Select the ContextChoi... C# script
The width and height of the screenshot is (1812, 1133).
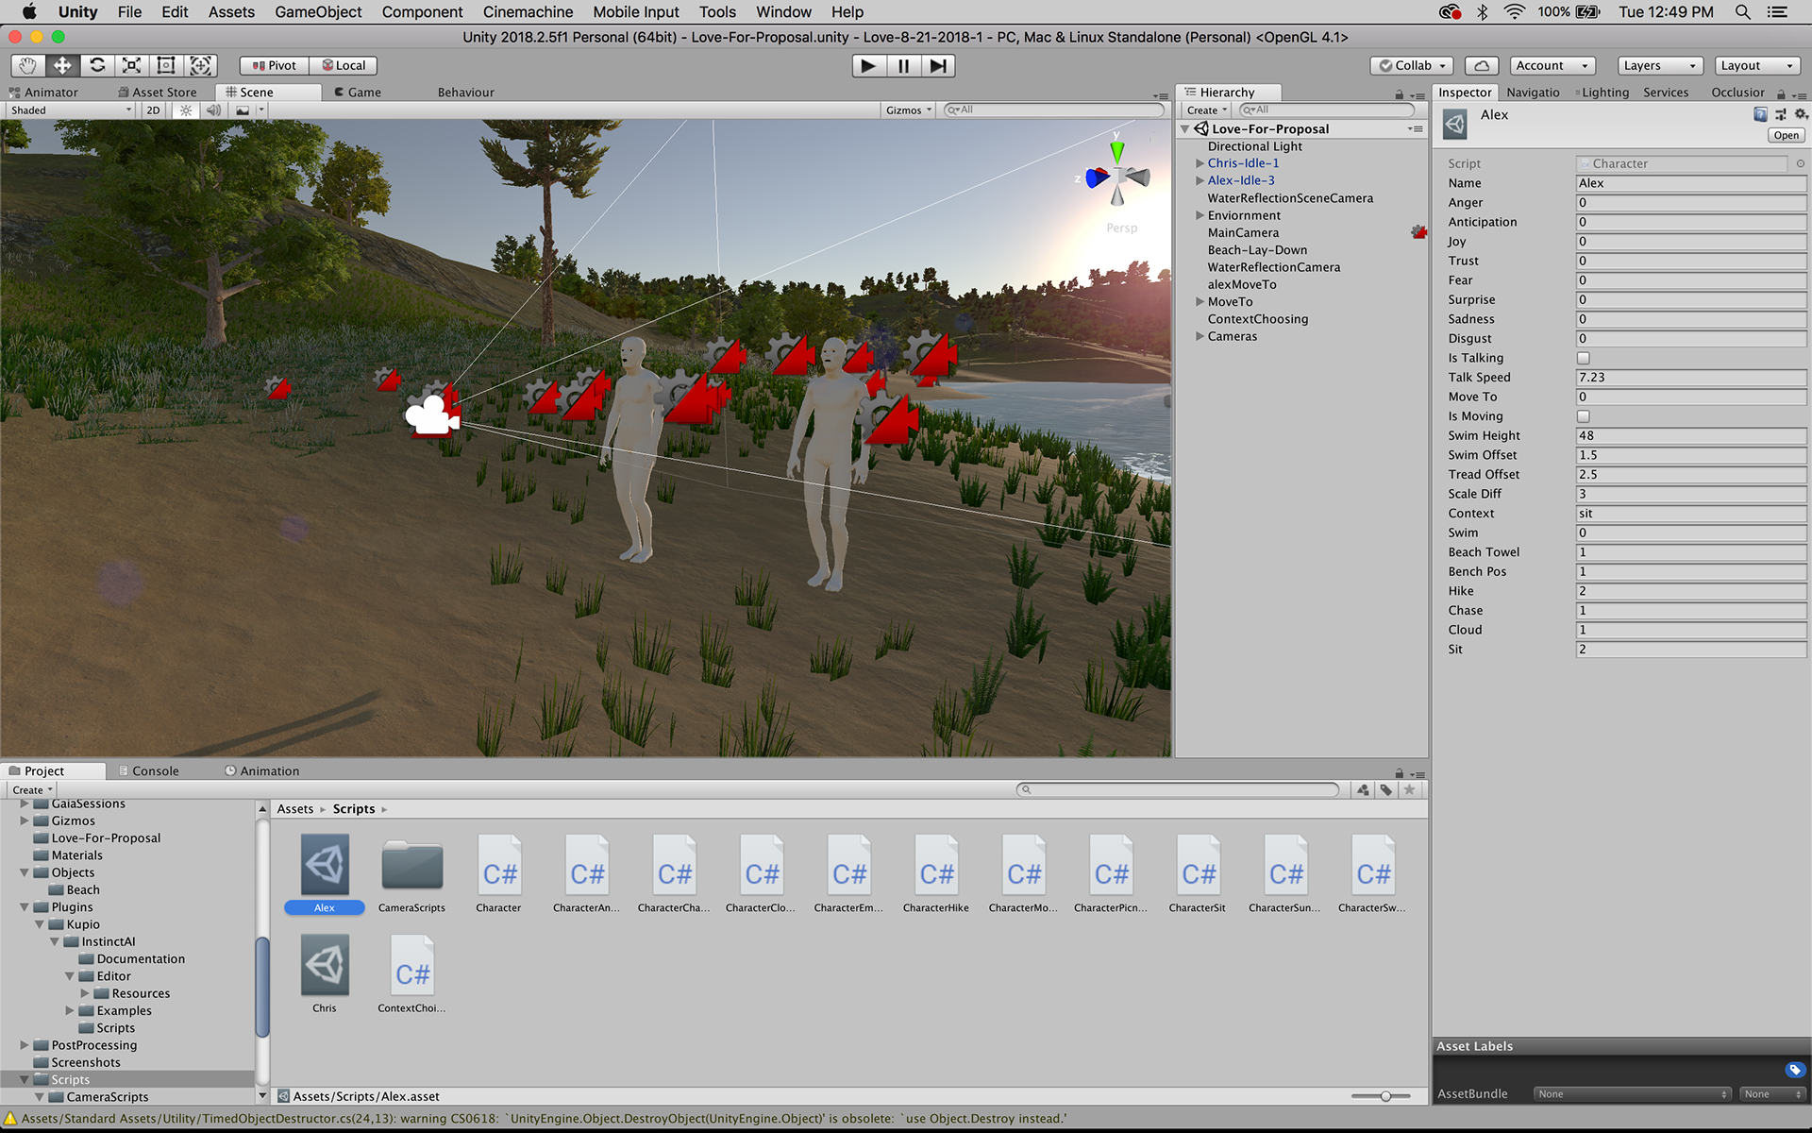tap(411, 965)
